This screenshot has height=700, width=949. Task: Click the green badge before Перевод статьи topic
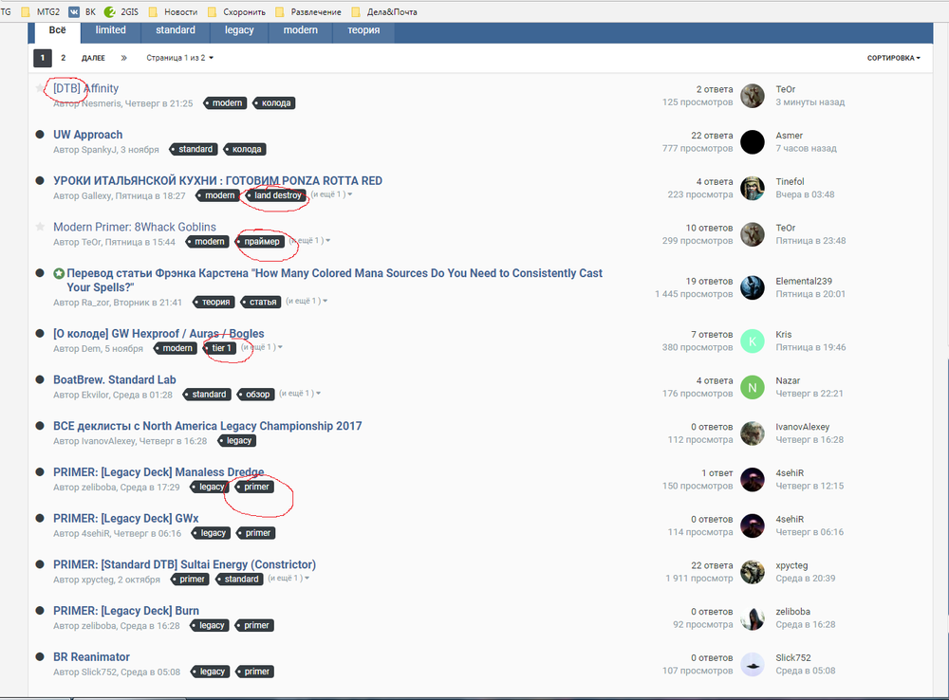(x=59, y=273)
